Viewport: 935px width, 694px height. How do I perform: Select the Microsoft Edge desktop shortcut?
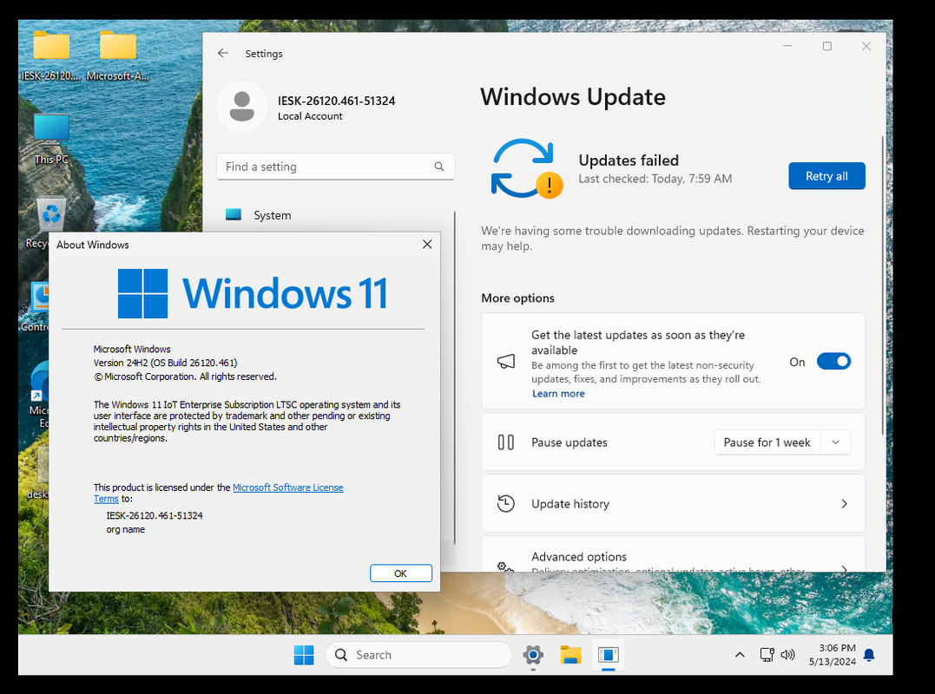coord(41,379)
